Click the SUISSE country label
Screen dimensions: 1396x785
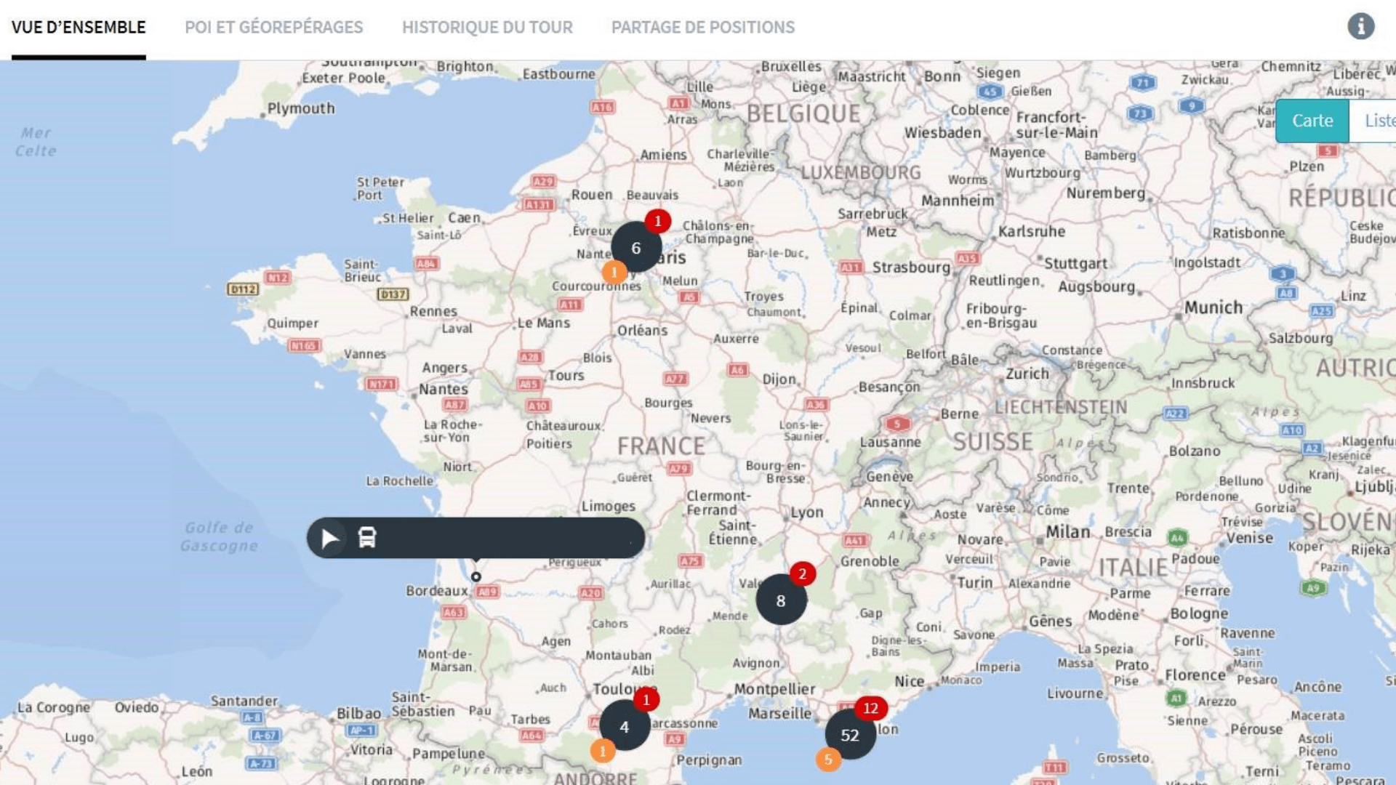pyautogui.click(x=992, y=441)
